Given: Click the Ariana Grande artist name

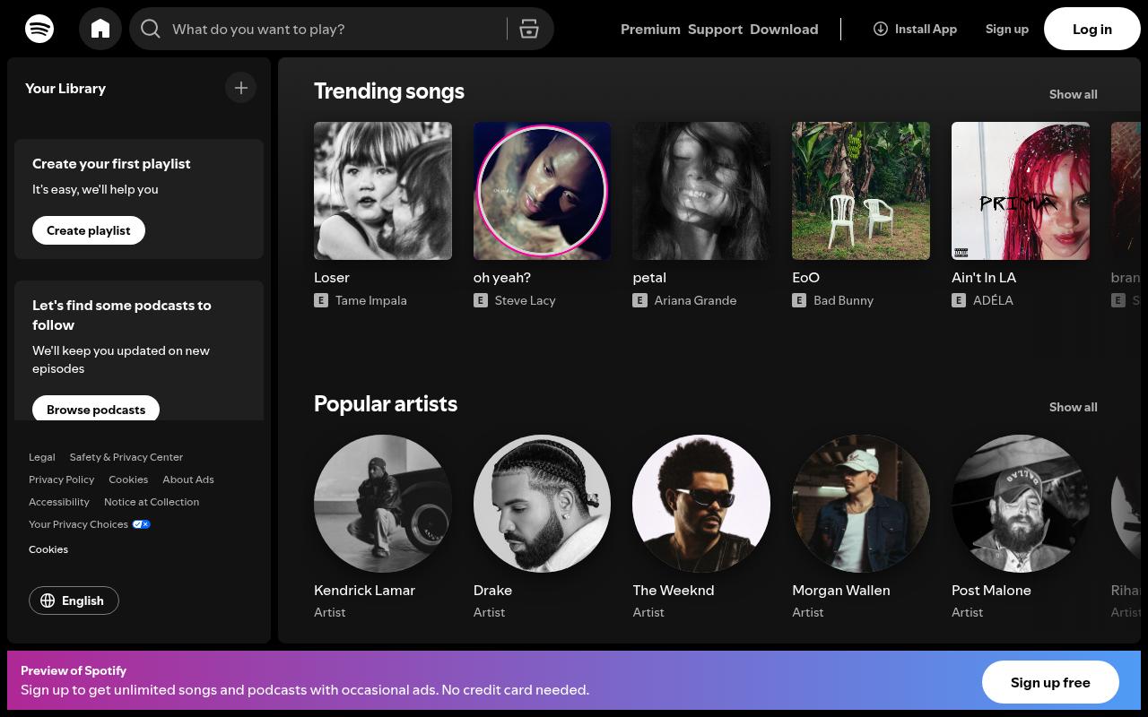Looking at the screenshot, I should point(695,300).
